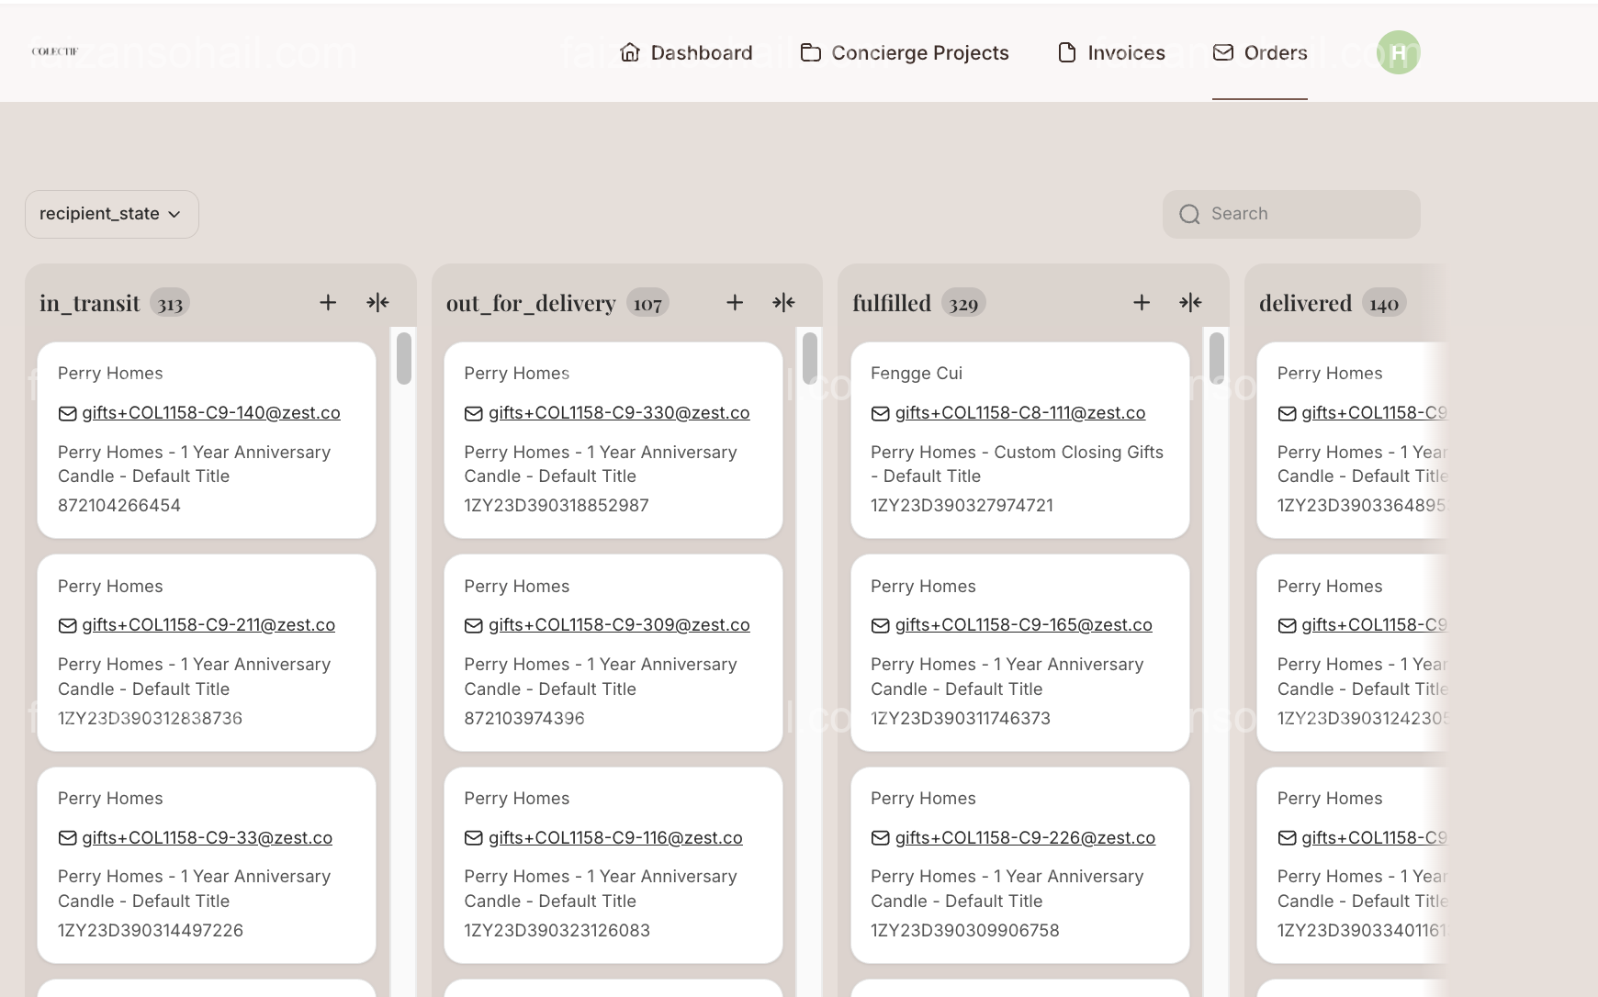Image resolution: width=1598 pixels, height=997 pixels.
Task: Click the Dashboard home icon
Action: [630, 52]
